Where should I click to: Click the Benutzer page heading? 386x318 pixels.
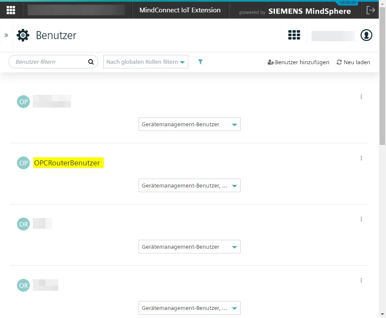pos(56,35)
